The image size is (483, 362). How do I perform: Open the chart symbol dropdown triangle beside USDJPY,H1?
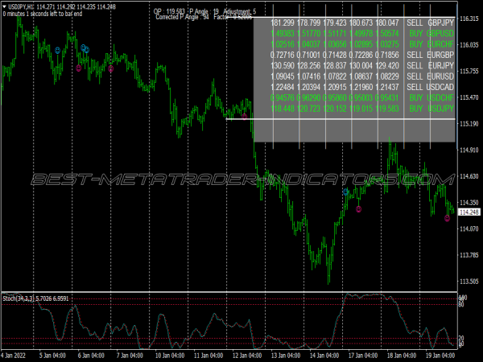pyautogui.click(x=4, y=7)
